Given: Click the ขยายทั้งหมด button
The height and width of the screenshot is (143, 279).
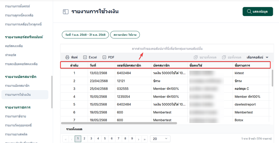Looking at the screenshot, I should (205, 57).
